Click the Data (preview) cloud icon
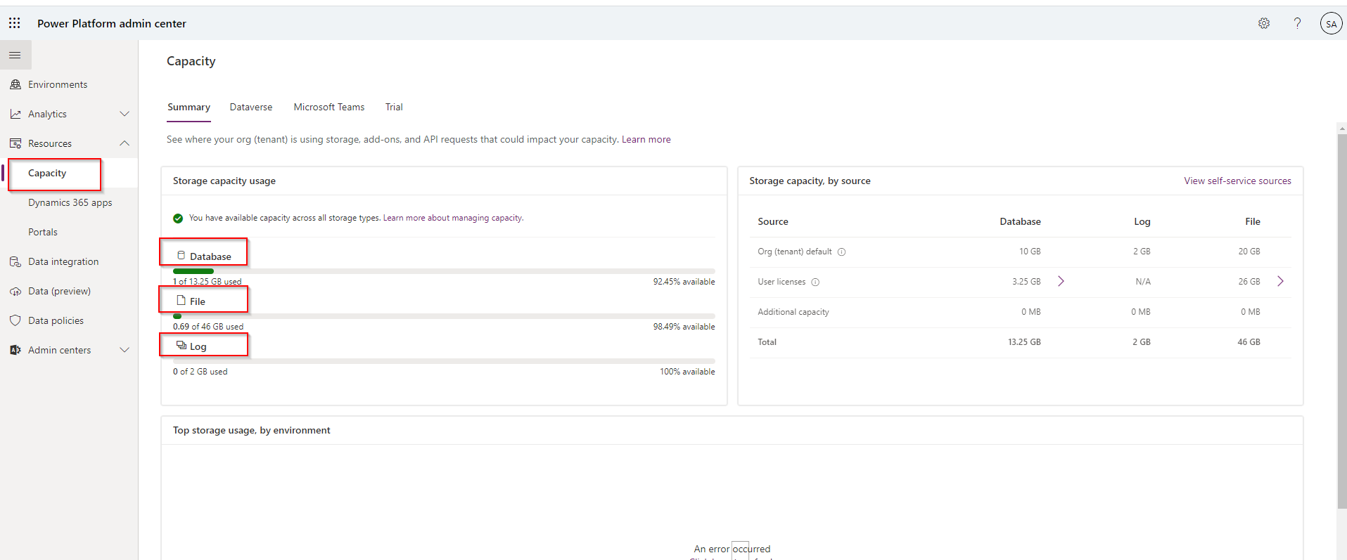1347x560 pixels. (15, 291)
